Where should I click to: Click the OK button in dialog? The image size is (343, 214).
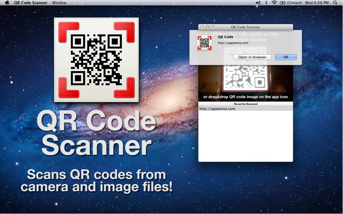pos(286,57)
